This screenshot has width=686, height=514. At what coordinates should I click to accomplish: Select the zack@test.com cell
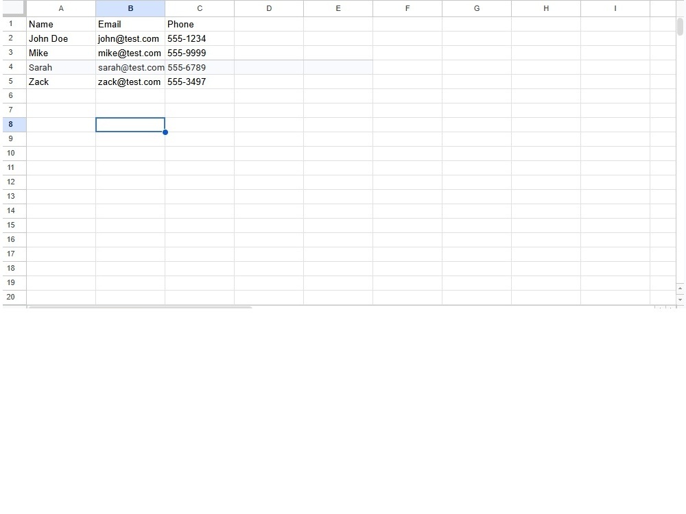point(130,82)
